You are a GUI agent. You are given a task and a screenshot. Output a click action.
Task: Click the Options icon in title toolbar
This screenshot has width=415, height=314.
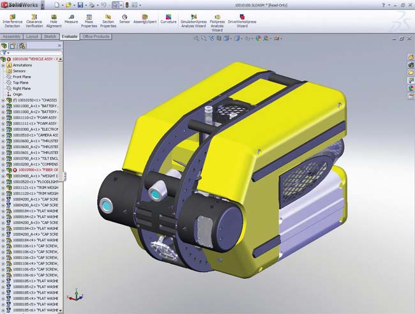(x=135, y=4)
